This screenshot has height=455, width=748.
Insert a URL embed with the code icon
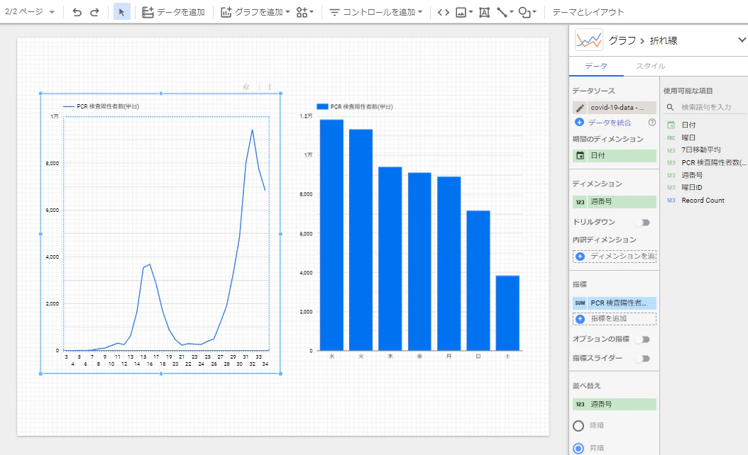(x=443, y=12)
